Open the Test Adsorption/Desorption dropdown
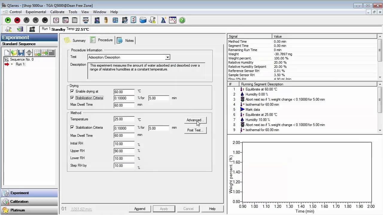The width and height of the screenshot is (383, 215). [168, 57]
